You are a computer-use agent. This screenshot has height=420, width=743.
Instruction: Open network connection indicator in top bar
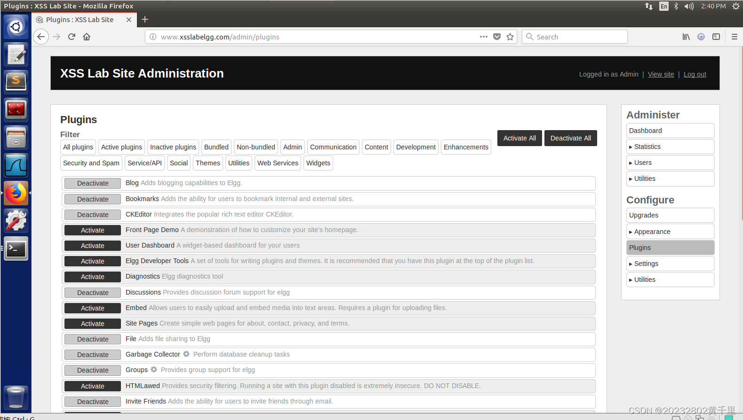(649, 6)
